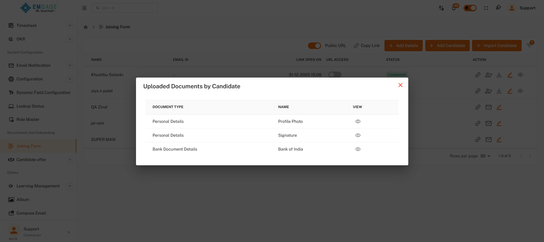
Task: Click the Bank Document Details cell
Action: point(175,149)
